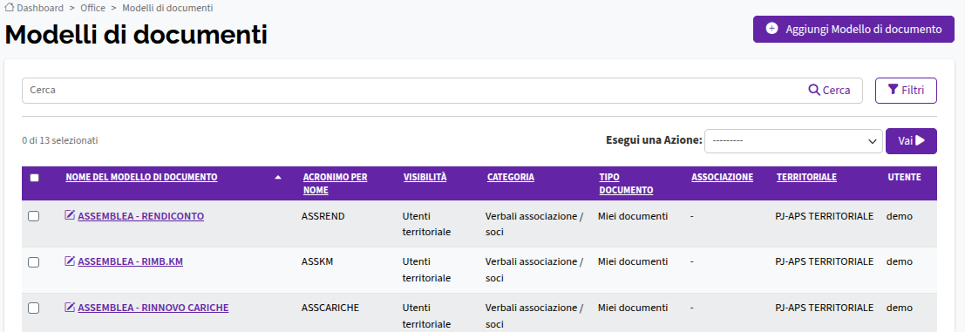This screenshot has width=965, height=332.
Task: Sort by Associazione column header
Action: pyautogui.click(x=723, y=177)
